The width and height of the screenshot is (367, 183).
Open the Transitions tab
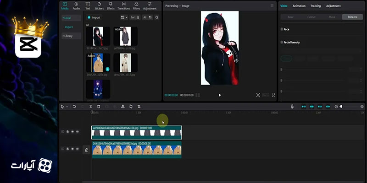[x=123, y=6]
